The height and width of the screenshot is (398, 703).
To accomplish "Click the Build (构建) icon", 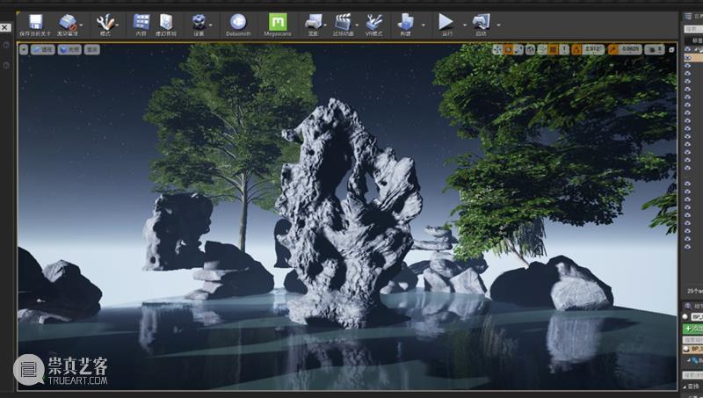I will tap(406, 23).
